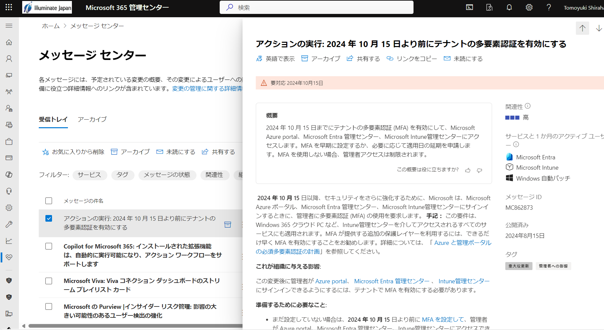Uncheck the MFA action message checkbox
Image resolution: width=604 pixels, height=330 pixels.
point(49,218)
